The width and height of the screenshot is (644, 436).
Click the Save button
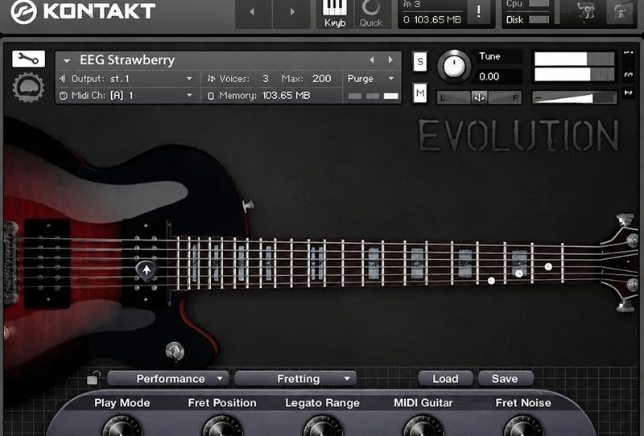tap(506, 379)
